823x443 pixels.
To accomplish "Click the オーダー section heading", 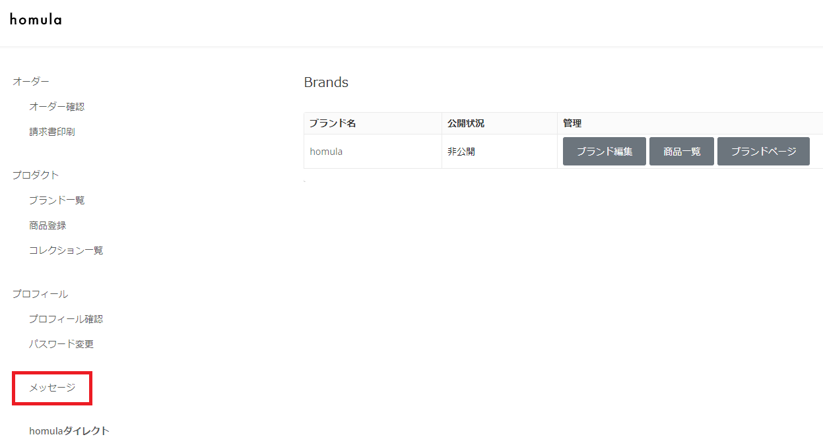I will tap(31, 82).
